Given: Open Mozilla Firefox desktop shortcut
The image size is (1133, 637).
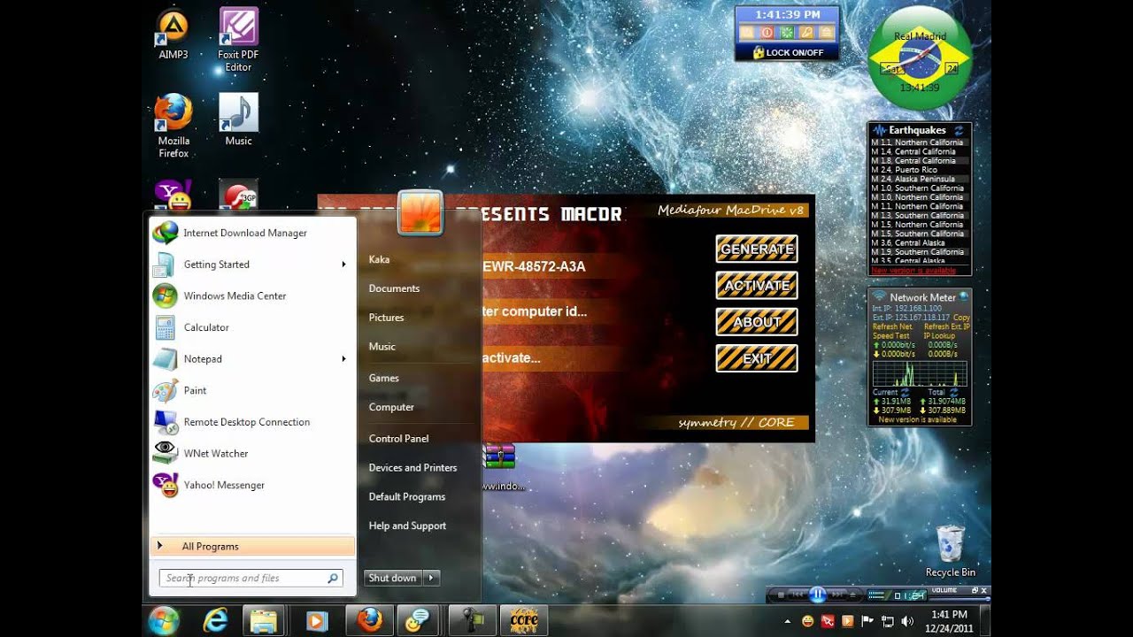Looking at the screenshot, I should [x=173, y=127].
